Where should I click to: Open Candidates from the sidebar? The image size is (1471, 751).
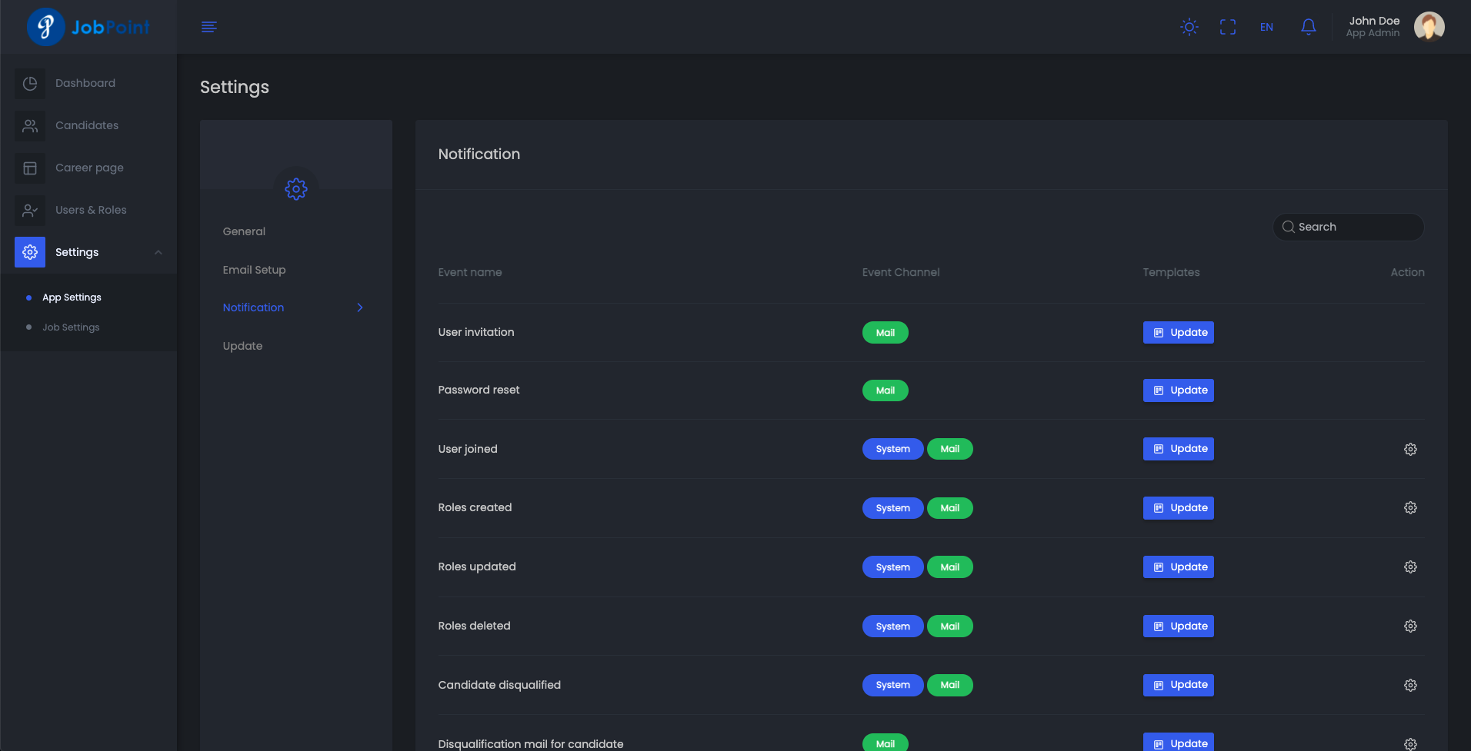tap(86, 125)
